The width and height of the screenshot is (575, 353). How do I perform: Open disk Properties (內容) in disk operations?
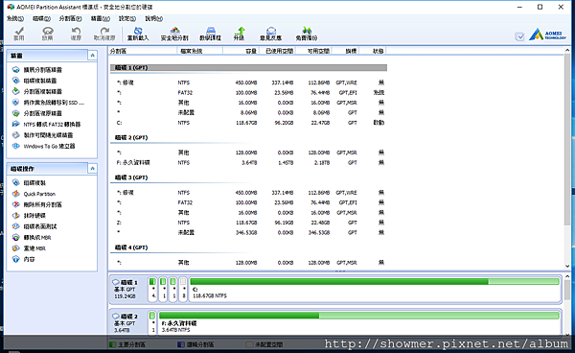click(24, 259)
